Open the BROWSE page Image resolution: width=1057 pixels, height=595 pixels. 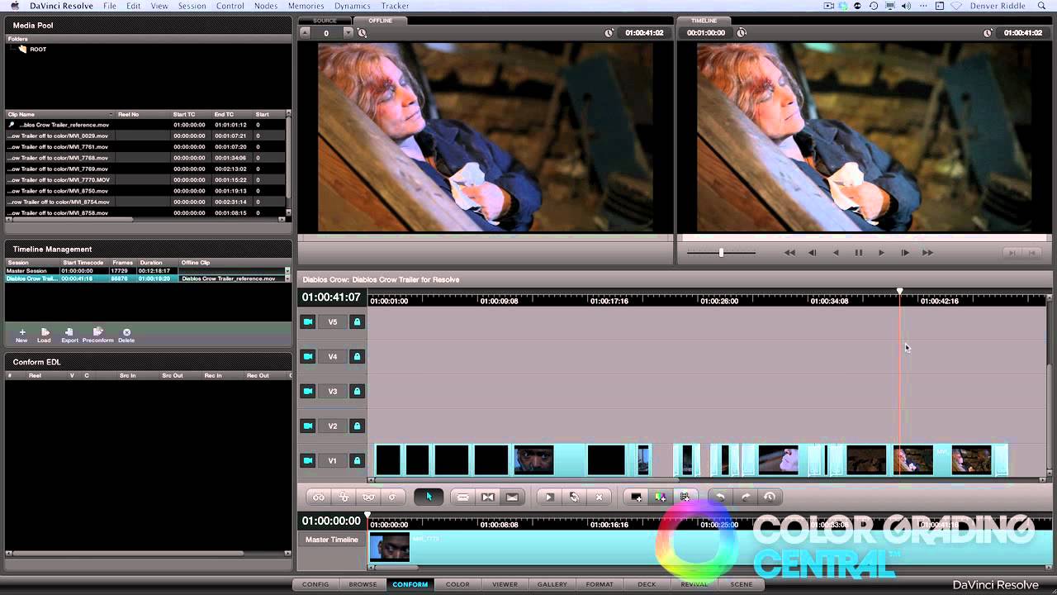(363, 584)
